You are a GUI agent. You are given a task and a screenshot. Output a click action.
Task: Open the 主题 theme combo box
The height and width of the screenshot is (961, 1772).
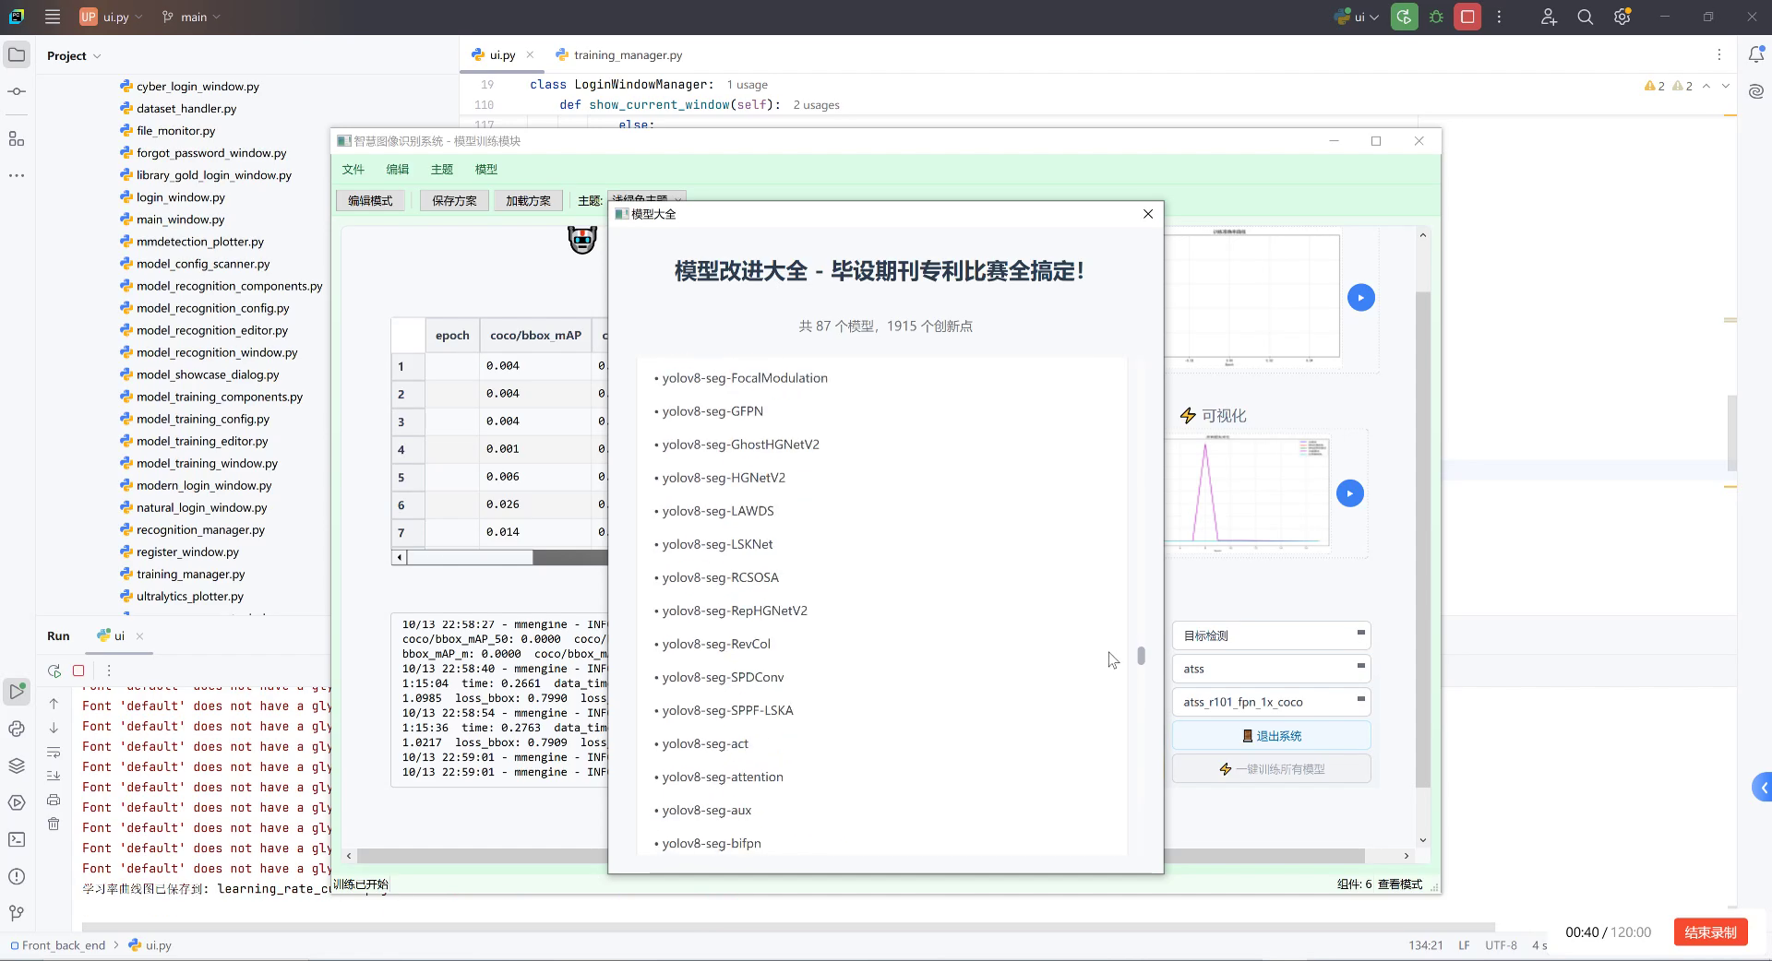(x=646, y=199)
